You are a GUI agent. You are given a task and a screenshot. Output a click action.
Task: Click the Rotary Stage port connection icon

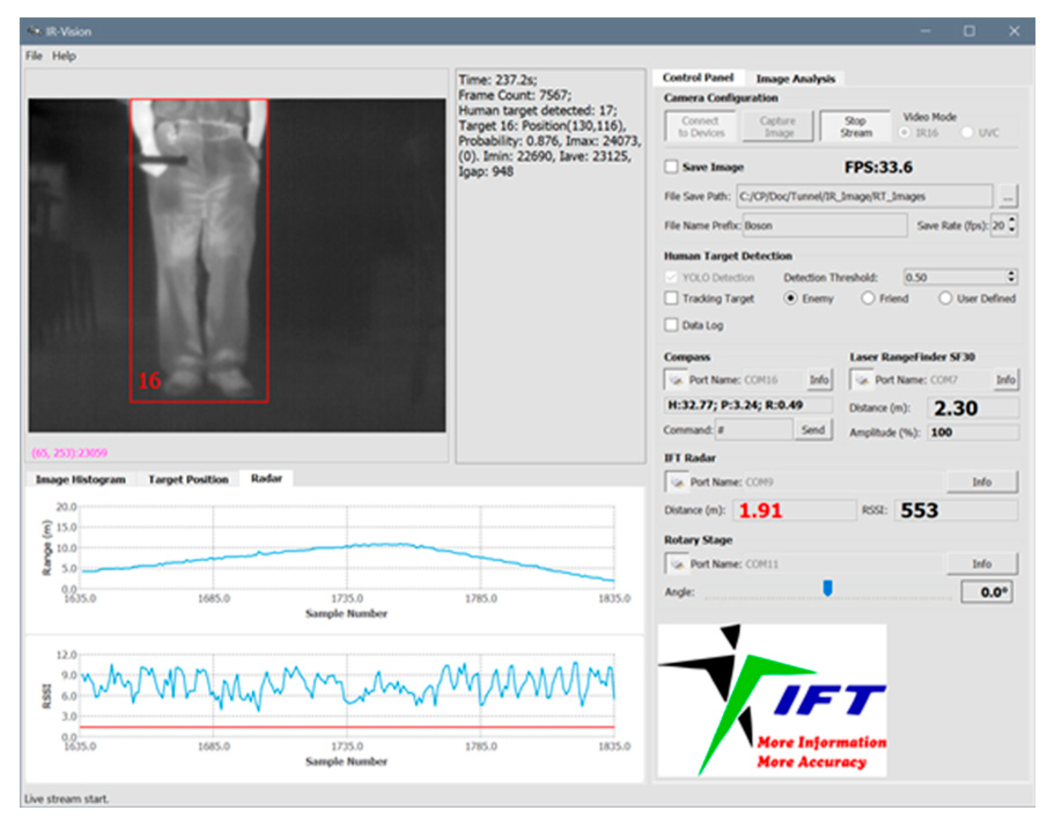click(x=677, y=564)
